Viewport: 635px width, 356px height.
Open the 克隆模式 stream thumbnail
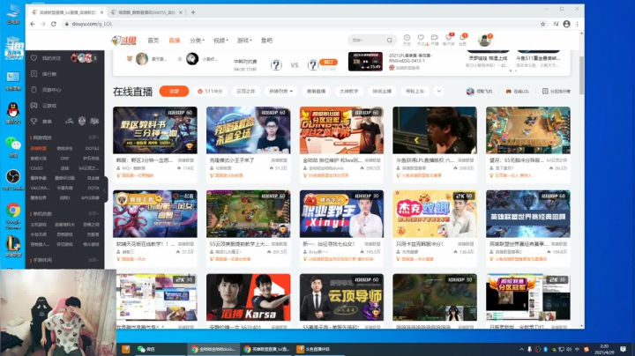click(x=248, y=130)
